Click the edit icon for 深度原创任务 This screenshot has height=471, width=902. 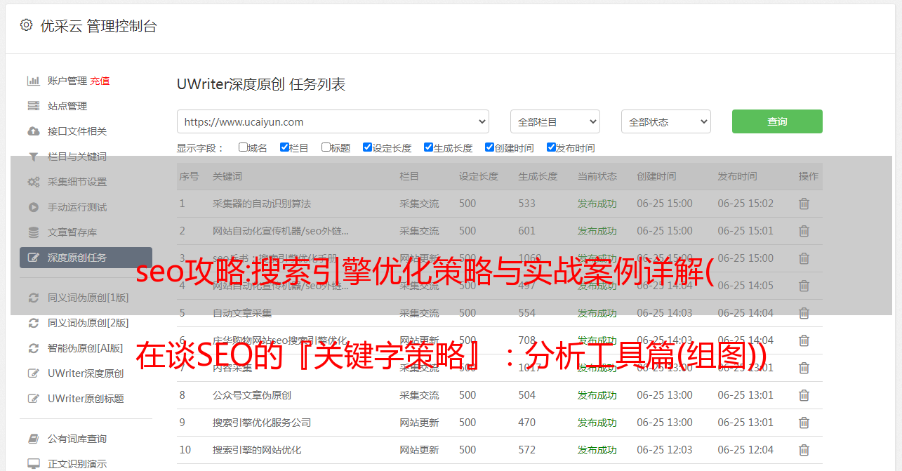coord(33,258)
